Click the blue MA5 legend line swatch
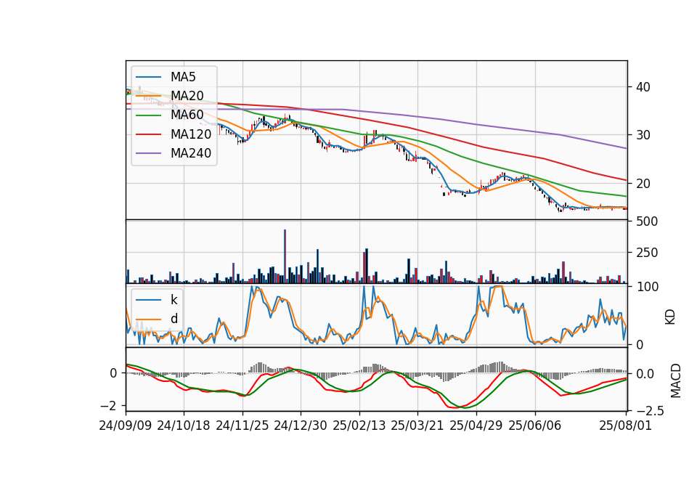 (148, 77)
